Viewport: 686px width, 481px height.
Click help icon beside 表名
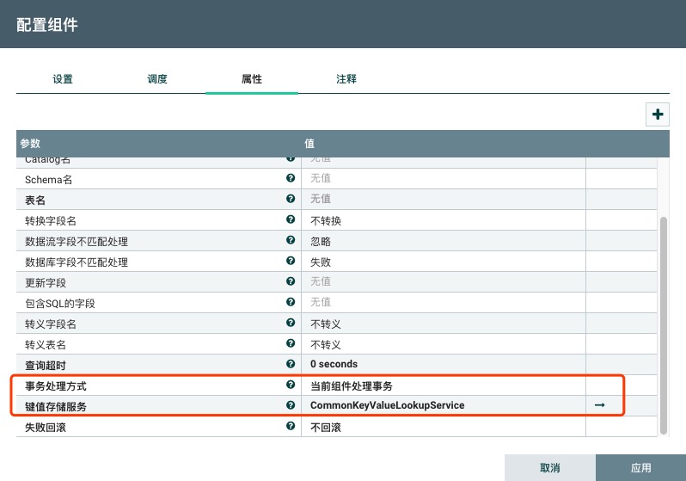291,199
